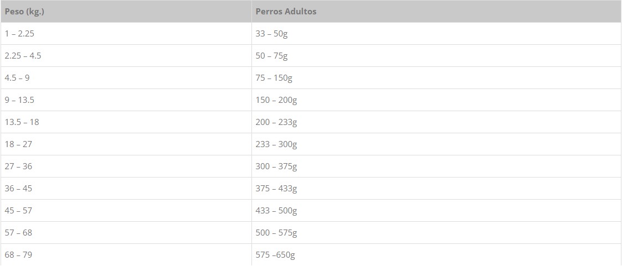Select the '36 – 45' weight cell
Viewport: 622px width, 266px height.
(x=18, y=189)
